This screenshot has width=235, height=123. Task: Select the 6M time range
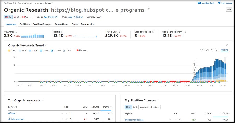click(207, 50)
